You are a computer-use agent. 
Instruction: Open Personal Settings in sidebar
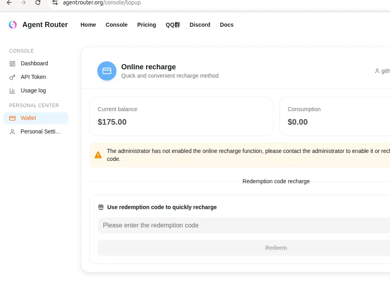point(36,132)
